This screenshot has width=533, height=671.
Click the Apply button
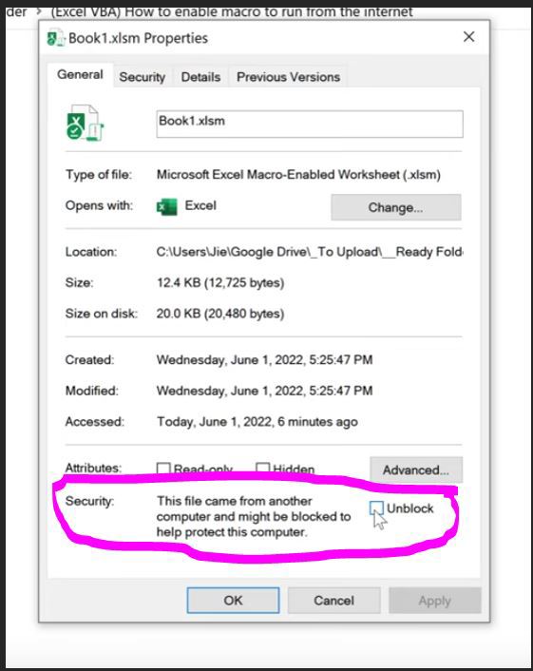pyautogui.click(x=434, y=601)
